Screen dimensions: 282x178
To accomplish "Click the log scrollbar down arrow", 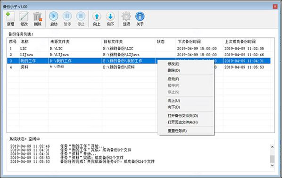I will (272, 165).
